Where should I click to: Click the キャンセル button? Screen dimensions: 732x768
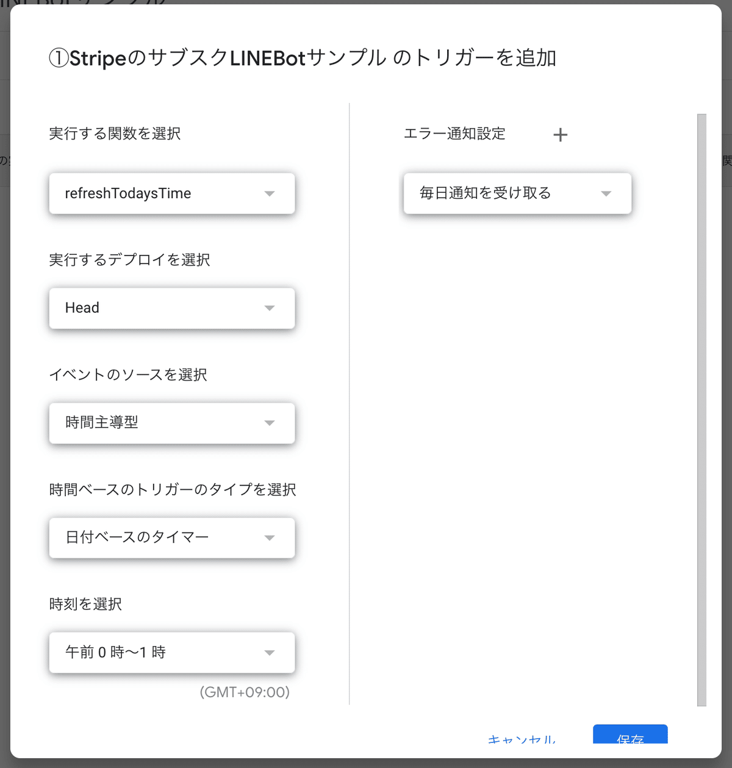(x=522, y=739)
